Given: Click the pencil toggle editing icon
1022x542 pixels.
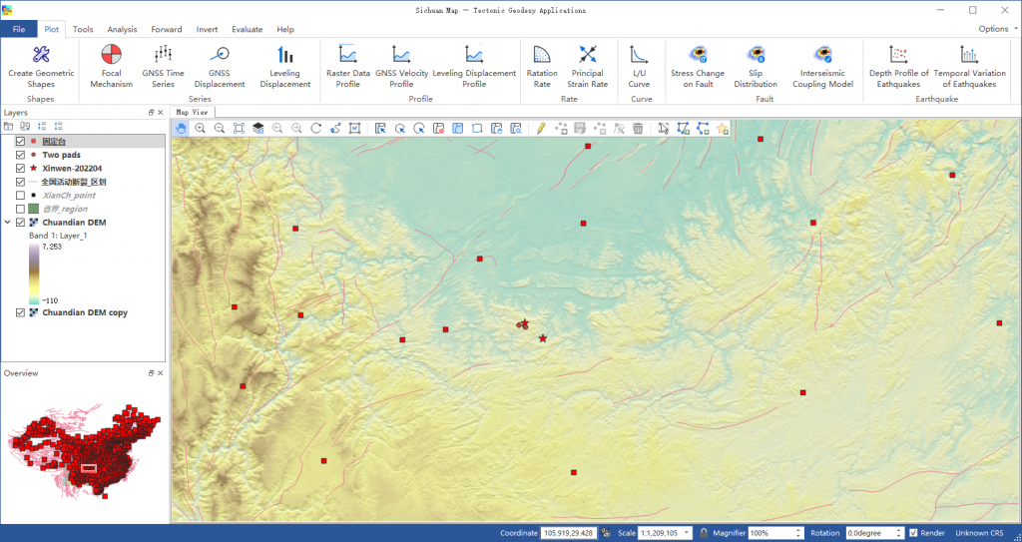Looking at the screenshot, I should (x=540, y=128).
